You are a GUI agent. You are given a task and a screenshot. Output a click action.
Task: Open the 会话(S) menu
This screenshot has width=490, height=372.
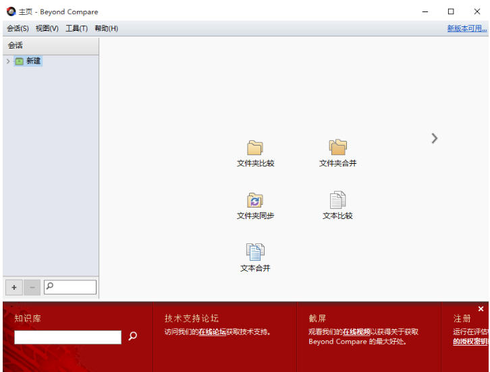click(x=18, y=28)
